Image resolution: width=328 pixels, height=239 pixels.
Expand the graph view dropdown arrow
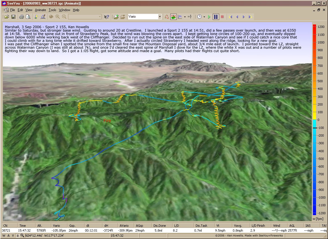click(x=185, y=17)
